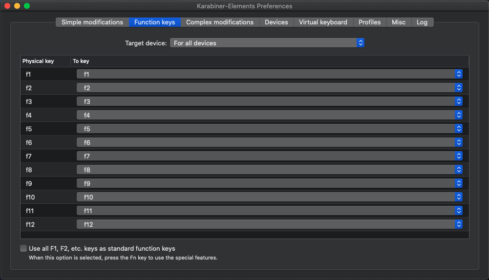Switch to Simple modifications tab
This screenshot has width=489, height=280.
click(x=92, y=22)
